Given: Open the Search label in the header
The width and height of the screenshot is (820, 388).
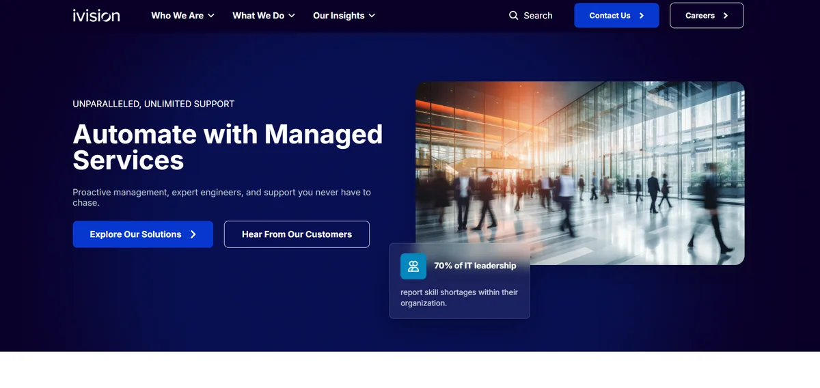Looking at the screenshot, I should (x=538, y=16).
